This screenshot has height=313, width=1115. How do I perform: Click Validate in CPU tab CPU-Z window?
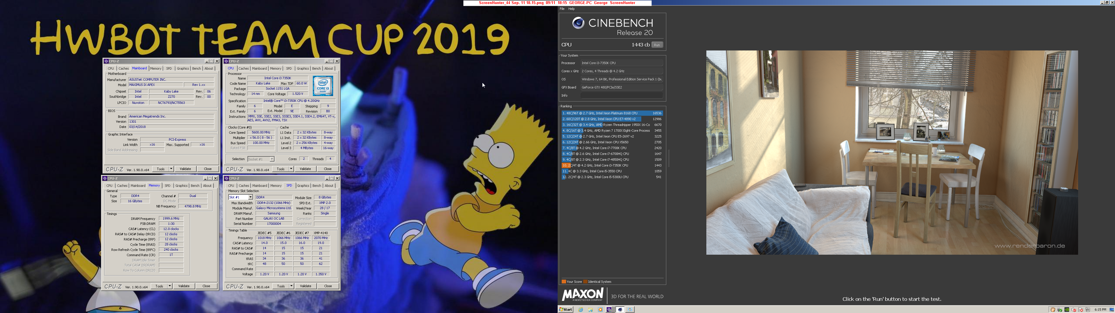tap(305, 169)
